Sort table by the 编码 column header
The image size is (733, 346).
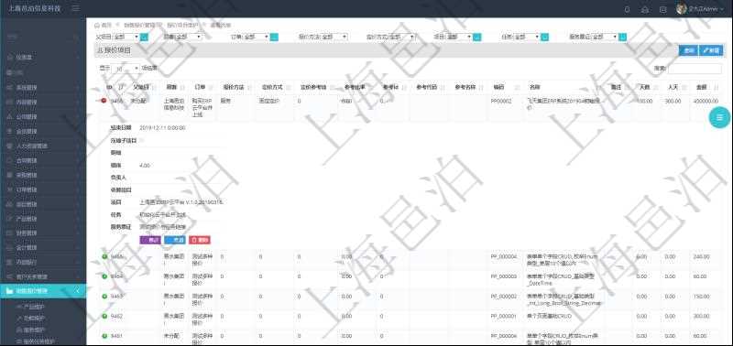(506, 87)
